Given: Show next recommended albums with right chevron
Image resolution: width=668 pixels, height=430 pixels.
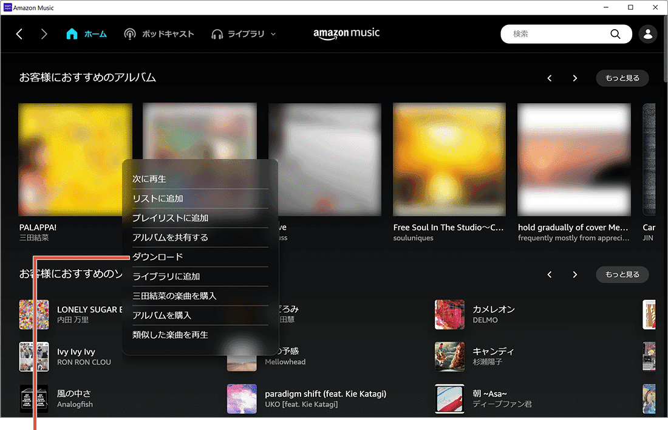Looking at the screenshot, I should (574, 78).
